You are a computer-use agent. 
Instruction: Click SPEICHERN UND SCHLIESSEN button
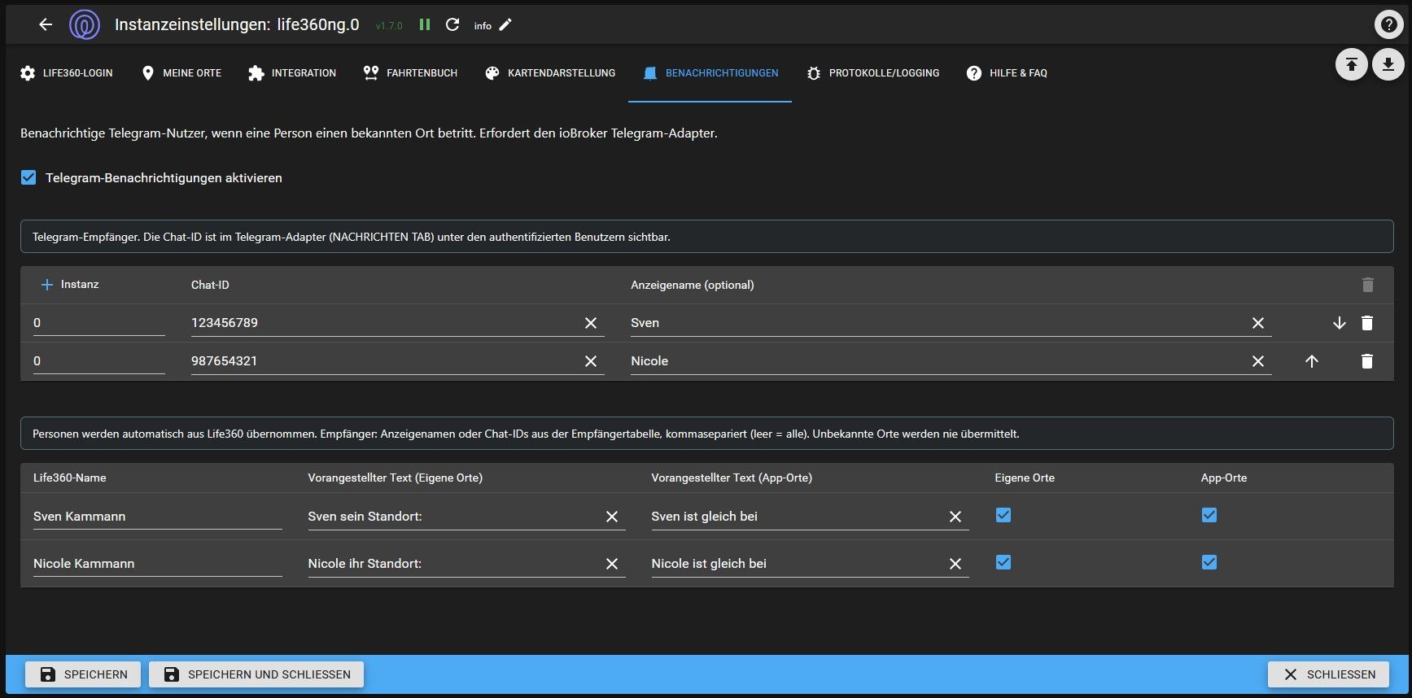(256, 674)
